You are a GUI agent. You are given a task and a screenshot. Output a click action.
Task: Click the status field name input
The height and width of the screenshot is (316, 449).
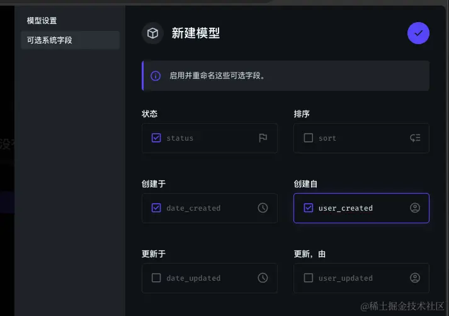pos(208,138)
